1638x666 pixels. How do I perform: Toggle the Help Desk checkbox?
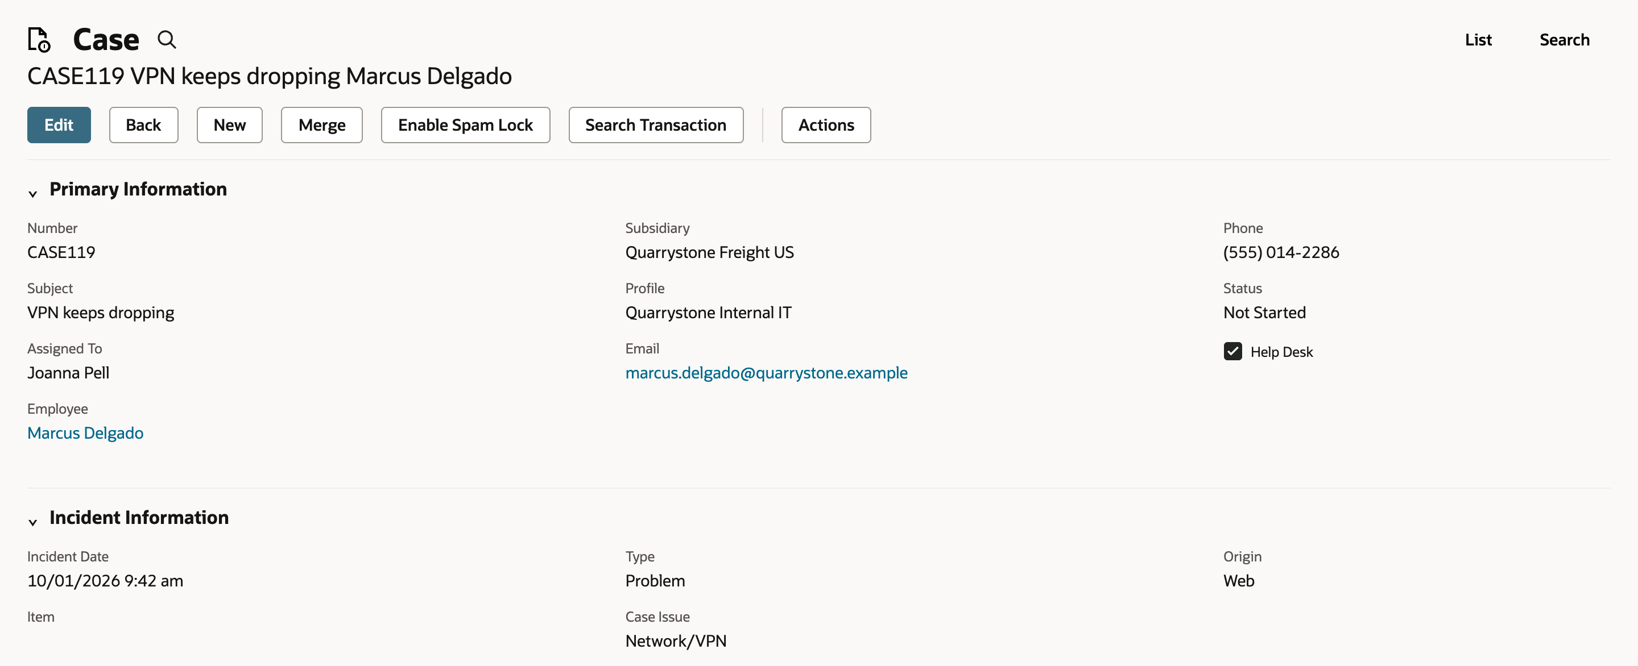click(x=1232, y=351)
